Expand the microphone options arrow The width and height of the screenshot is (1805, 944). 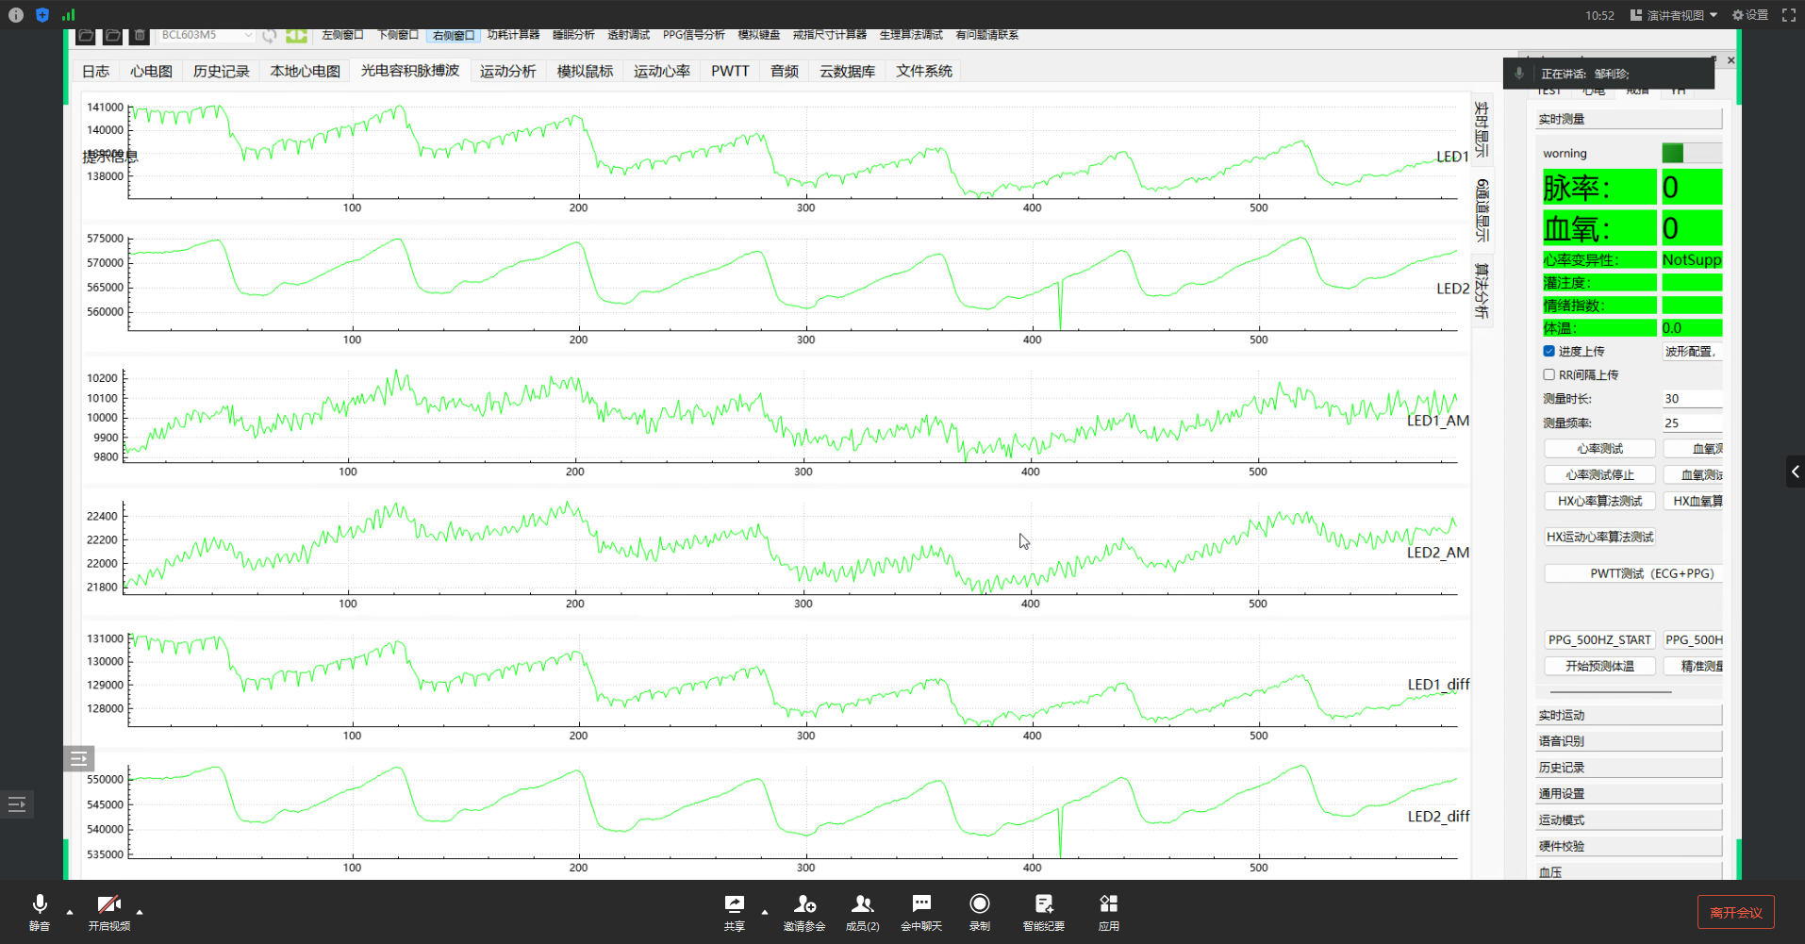(70, 912)
